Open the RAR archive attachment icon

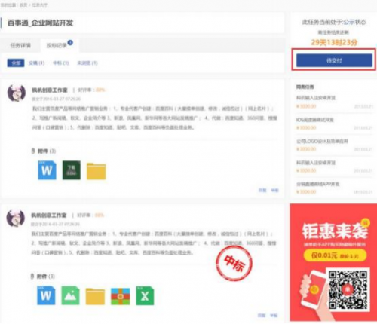(x=121, y=296)
